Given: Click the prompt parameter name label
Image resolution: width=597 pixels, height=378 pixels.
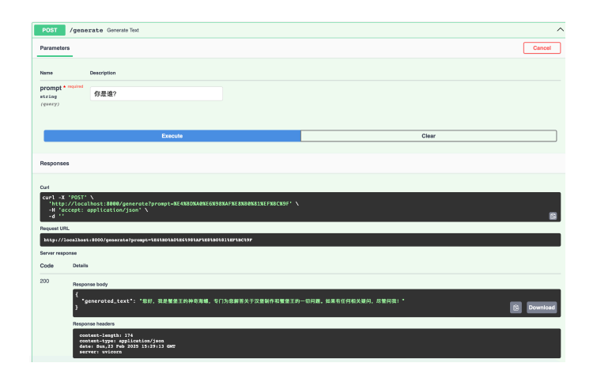Looking at the screenshot, I should pos(51,88).
